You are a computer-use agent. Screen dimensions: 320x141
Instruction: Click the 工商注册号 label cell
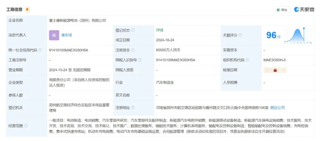(27, 60)
